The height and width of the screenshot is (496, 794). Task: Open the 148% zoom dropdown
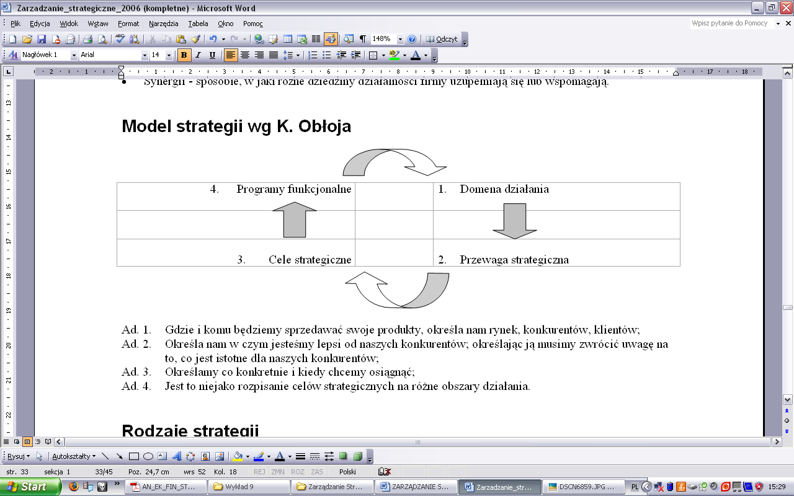pos(400,39)
